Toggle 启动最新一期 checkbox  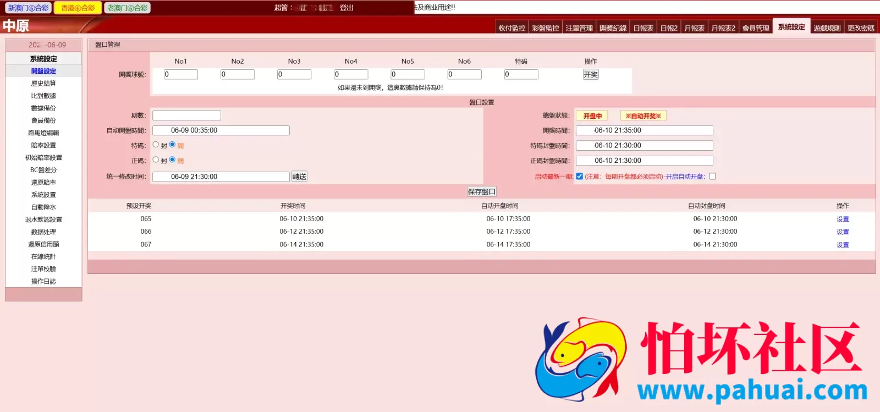(x=579, y=176)
